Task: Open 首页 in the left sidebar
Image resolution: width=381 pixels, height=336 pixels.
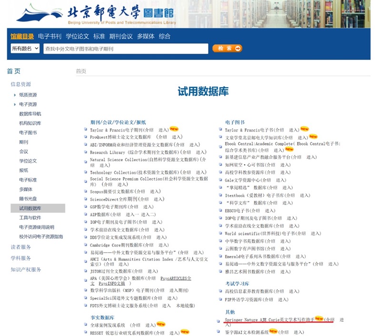Action: [x=14, y=71]
